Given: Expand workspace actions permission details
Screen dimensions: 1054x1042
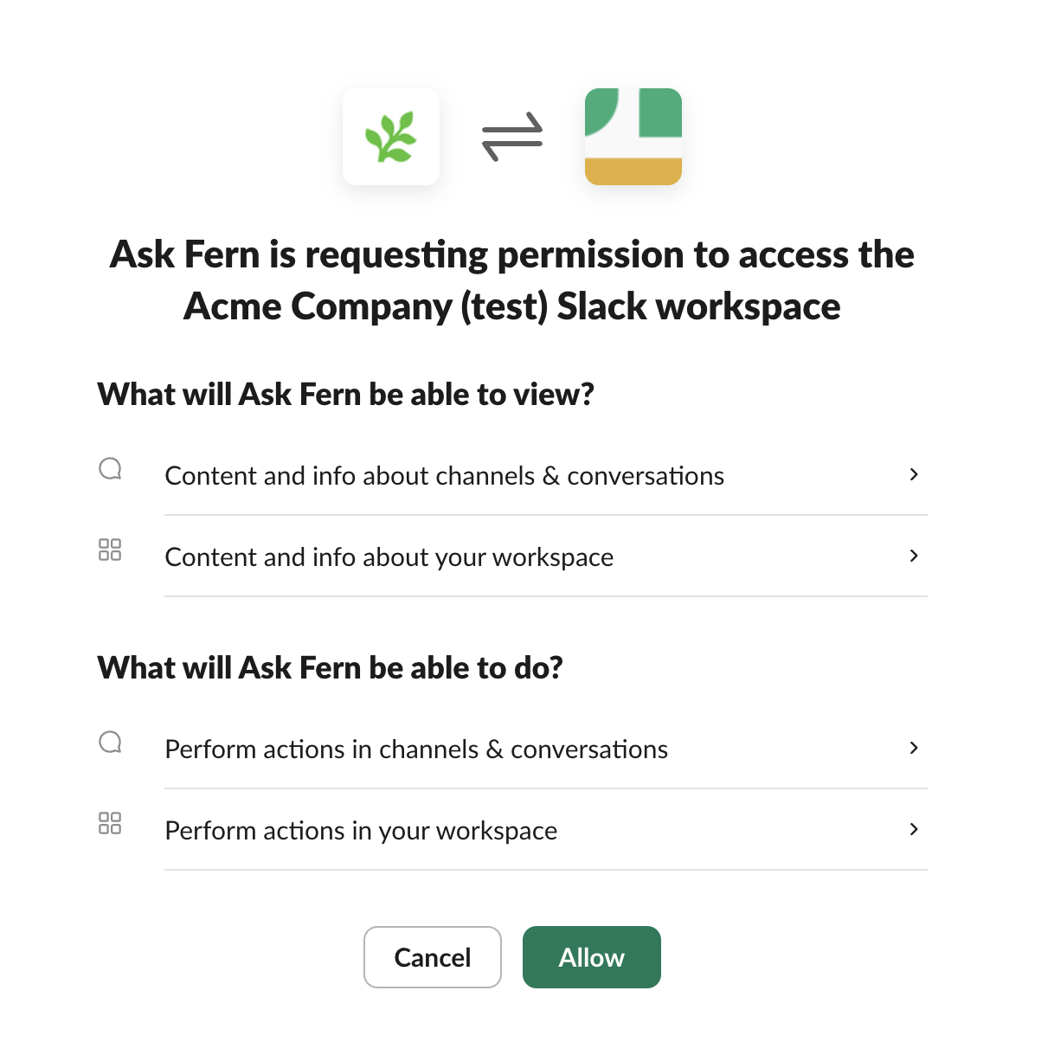Looking at the screenshot, I should (x=913, y=829).
